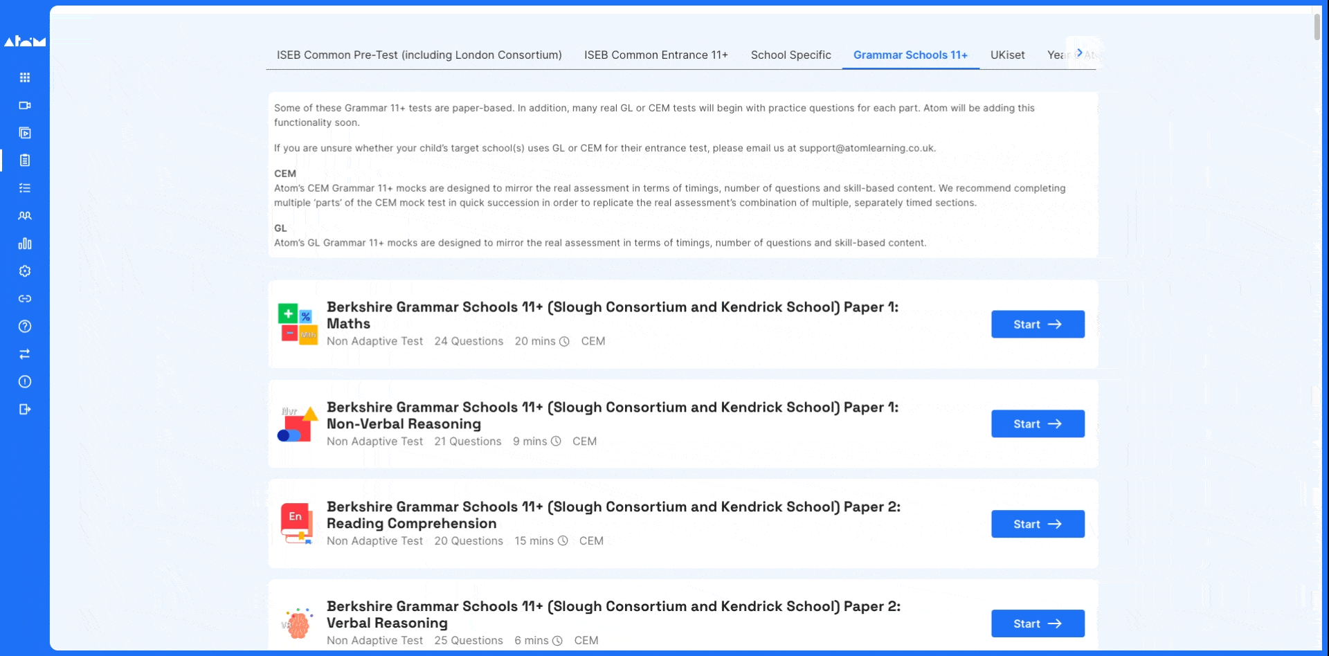Click the clock icon beside 9 mins

click(x=556, y=441)
